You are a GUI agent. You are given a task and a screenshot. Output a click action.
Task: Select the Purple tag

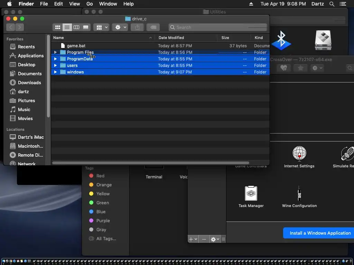tap(99, 220)
